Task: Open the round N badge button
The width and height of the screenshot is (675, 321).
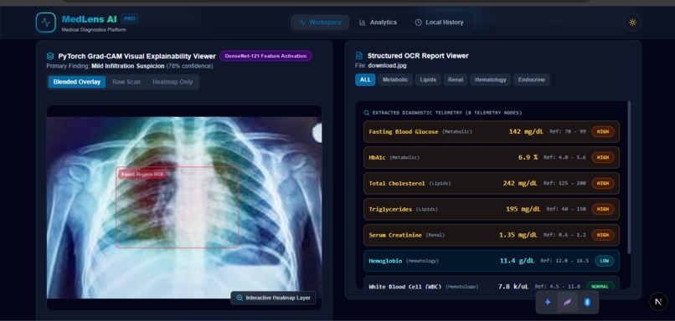Action: click(658, 302)
